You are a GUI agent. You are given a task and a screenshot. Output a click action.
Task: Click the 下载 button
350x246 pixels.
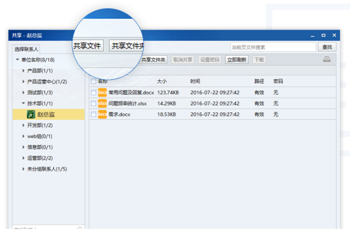[x=259, y=60]
